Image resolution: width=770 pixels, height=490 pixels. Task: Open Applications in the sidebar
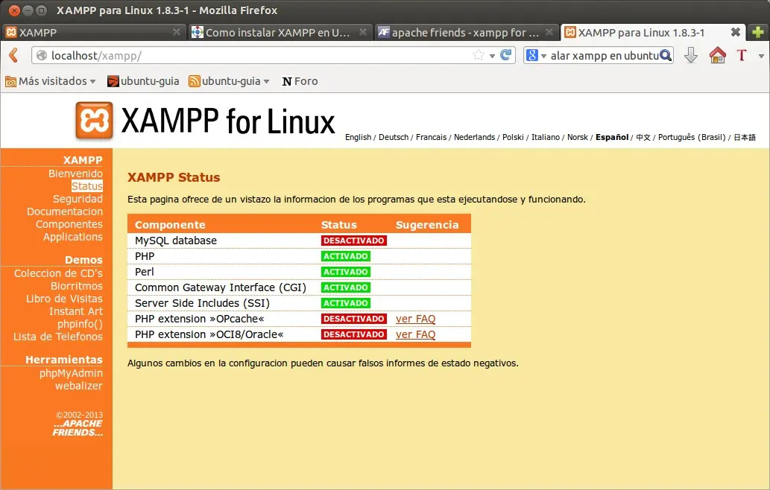coord(73,237)
